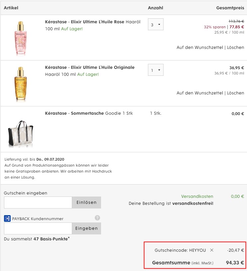The image size is (247, 271).
Task: Open Kérastase Elixir Ultime L'Huile Originale title
Action: [90, 68]
